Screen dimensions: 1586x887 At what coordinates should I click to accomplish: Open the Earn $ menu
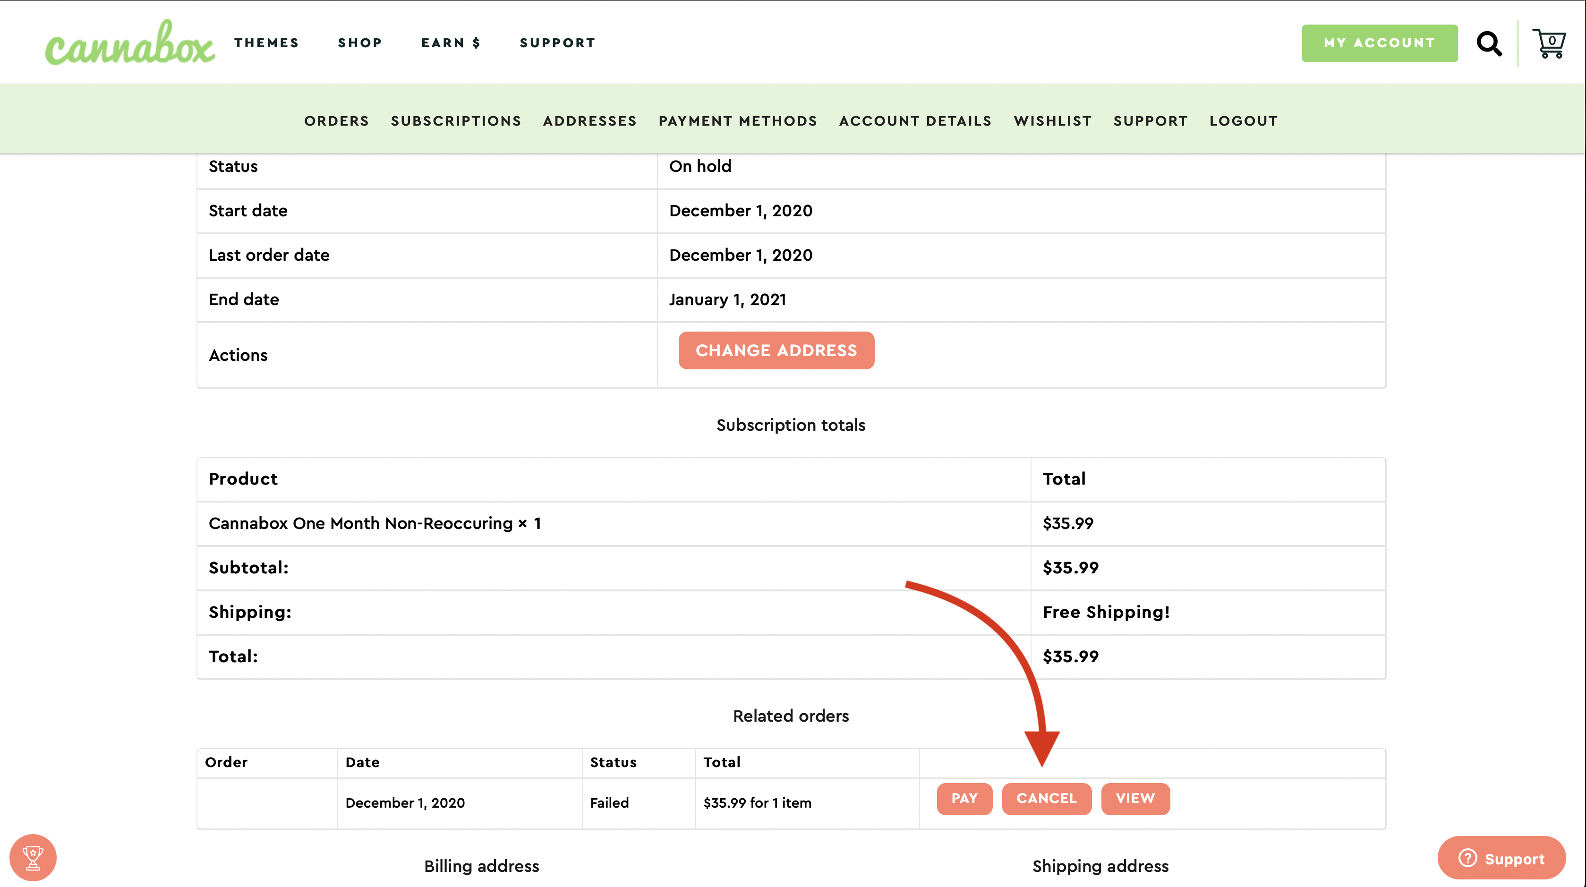coord(451,43)
